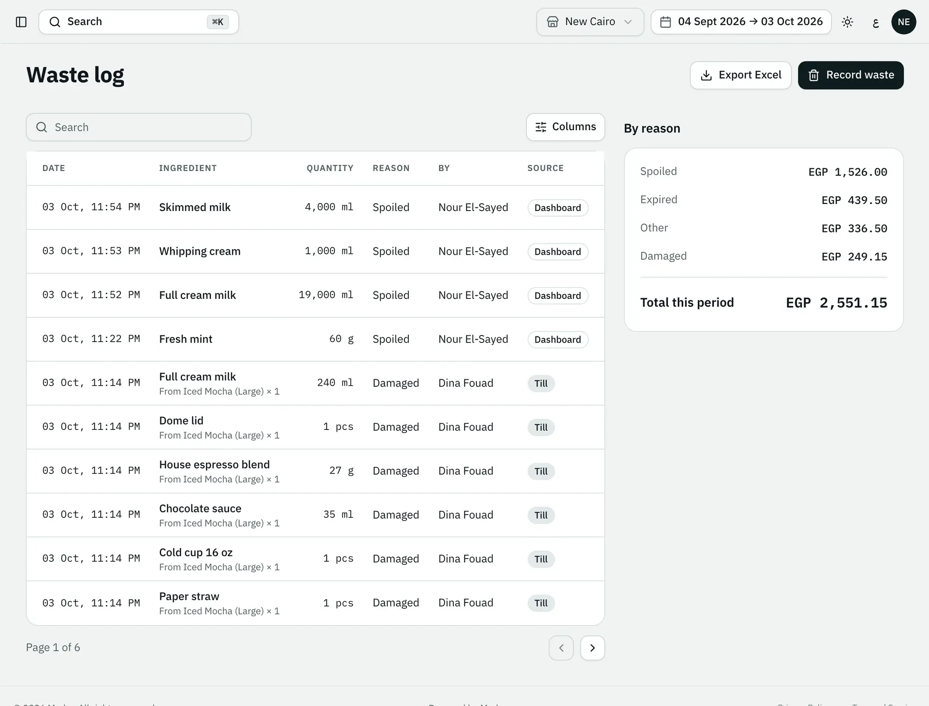Focus the top global Search box
This screenshot has height=706, width=929.
click(138, 22)
